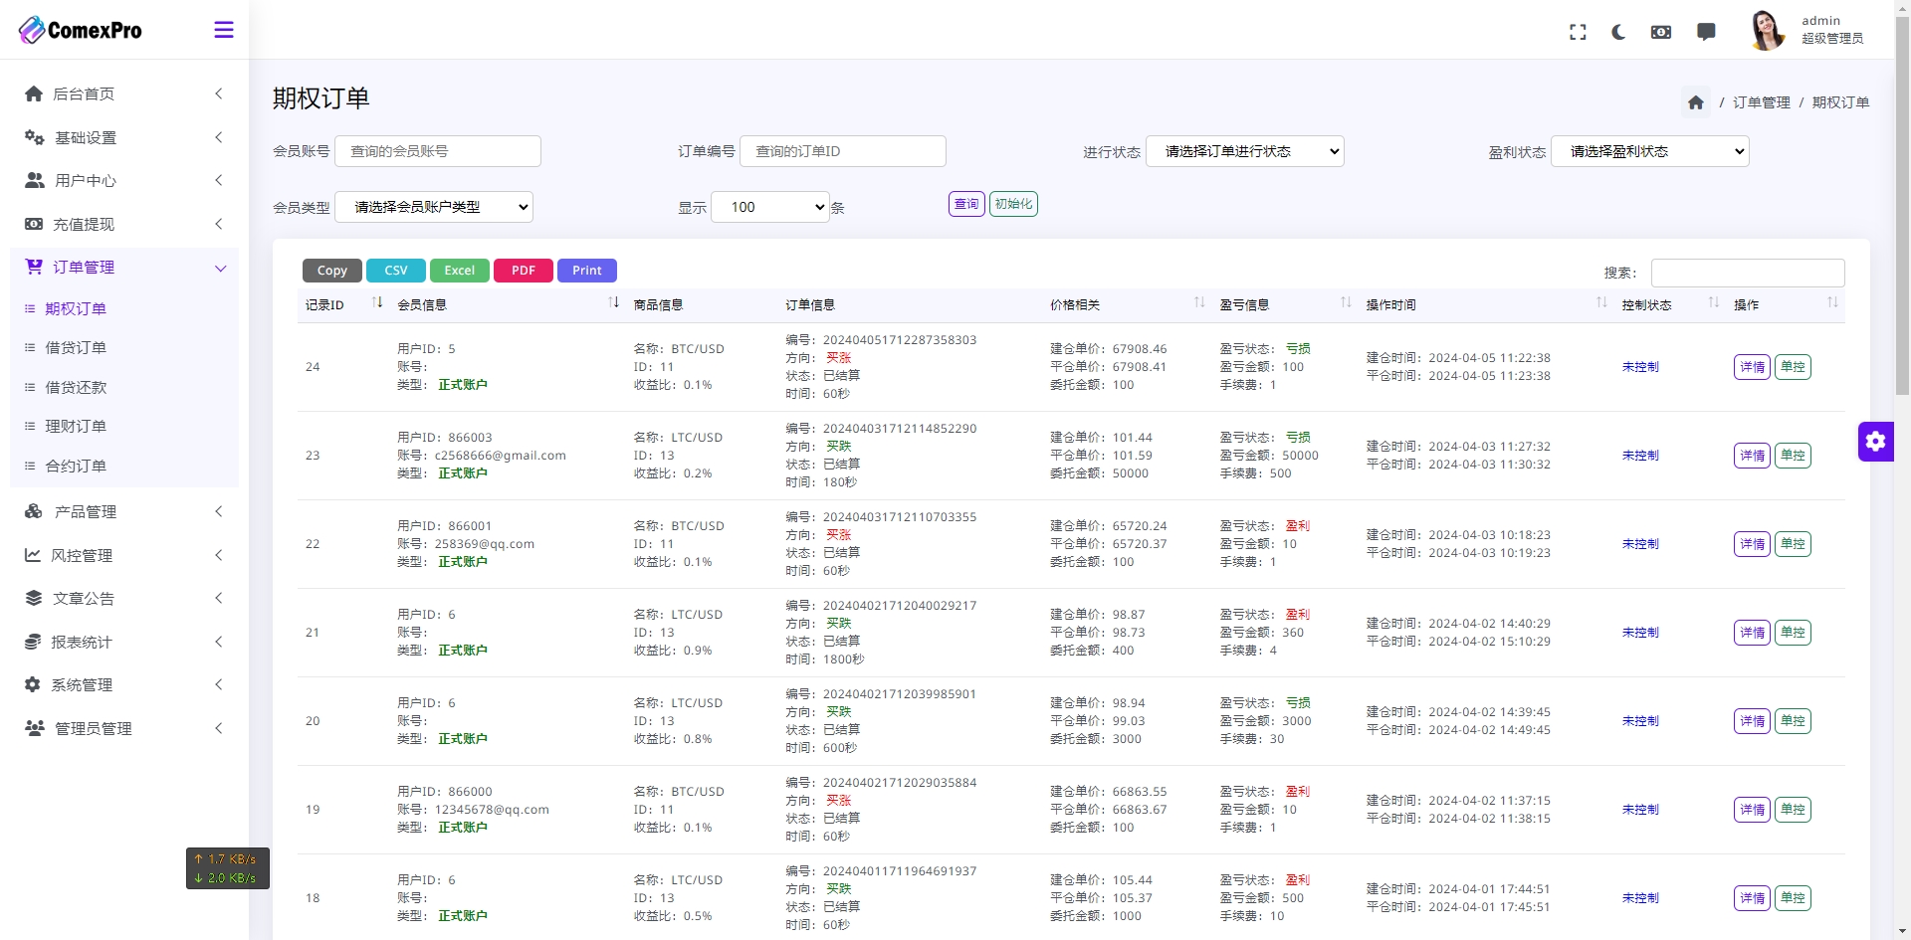Open the 盈利状态 profit status dropdown

(x=1649, y=151)
